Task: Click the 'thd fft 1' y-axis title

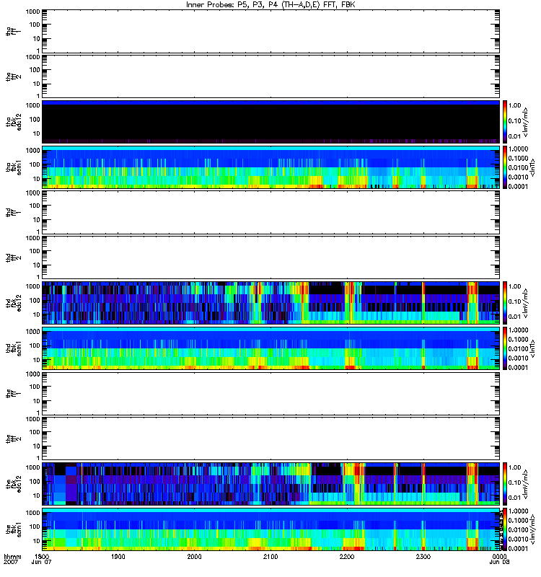Action: tap(13, 212)
